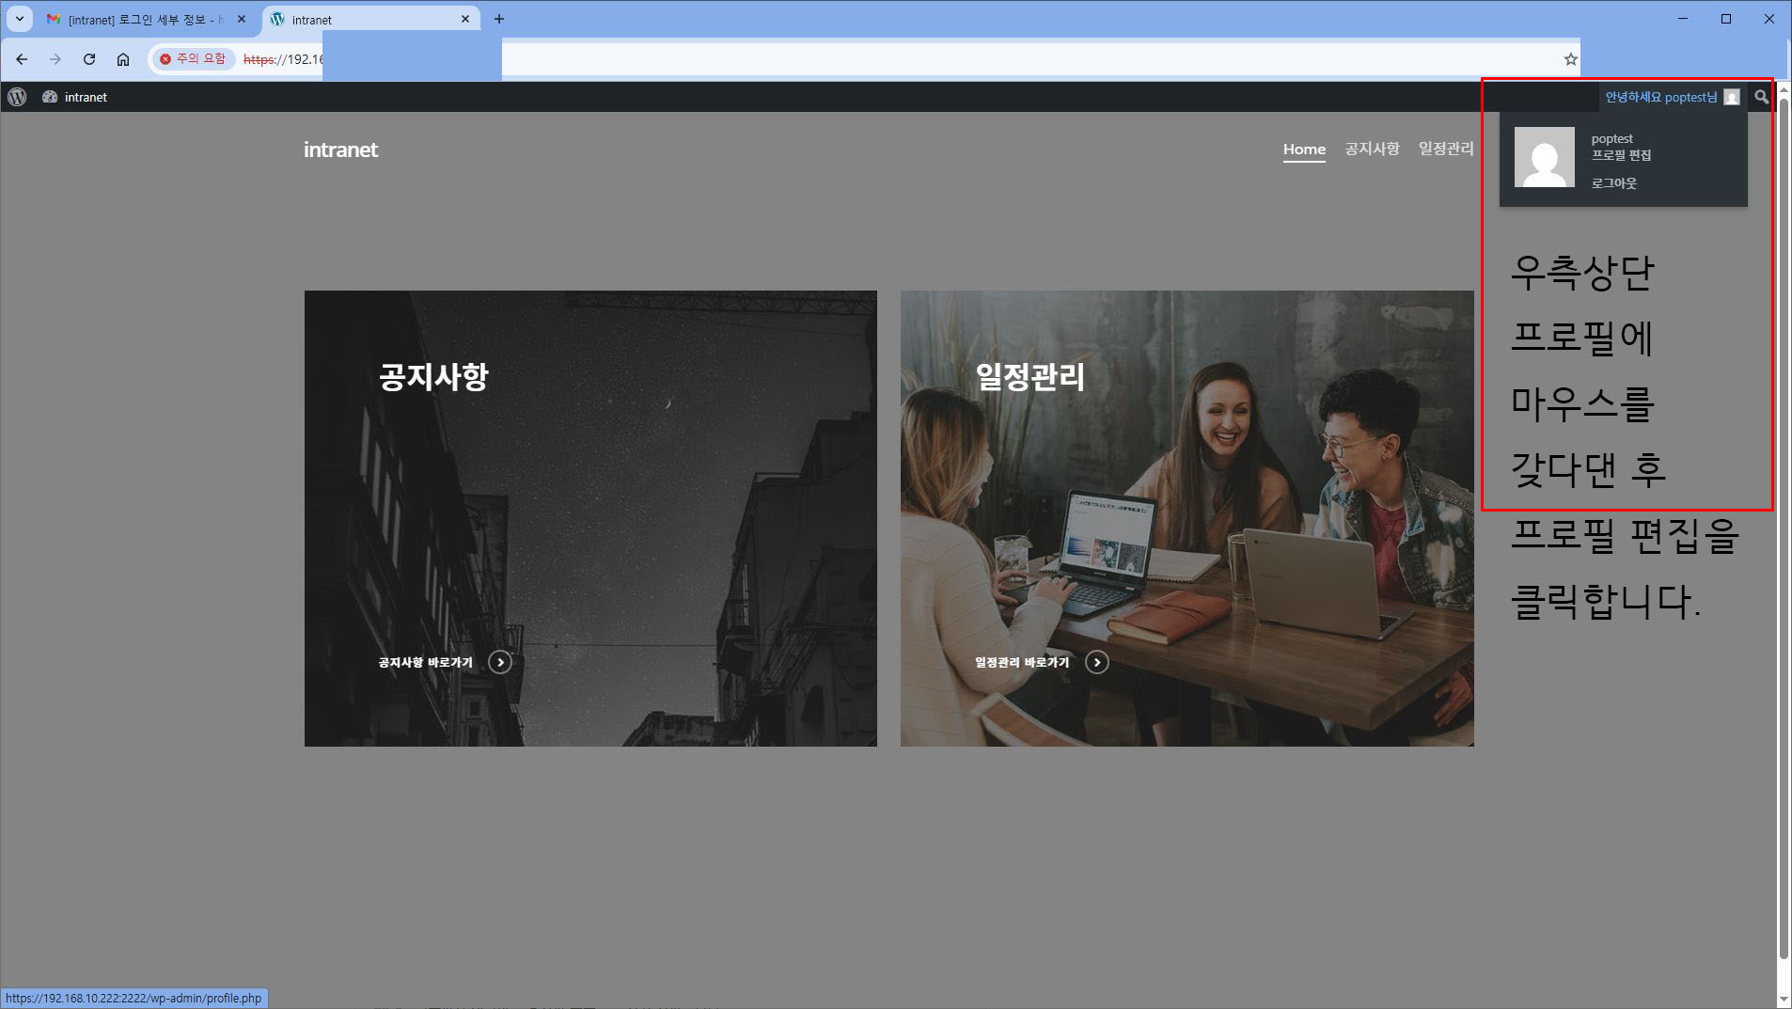1792x1009 pixels.
Task: Click arrow circle next to 공지사항 바로가기
Action: 500,663
